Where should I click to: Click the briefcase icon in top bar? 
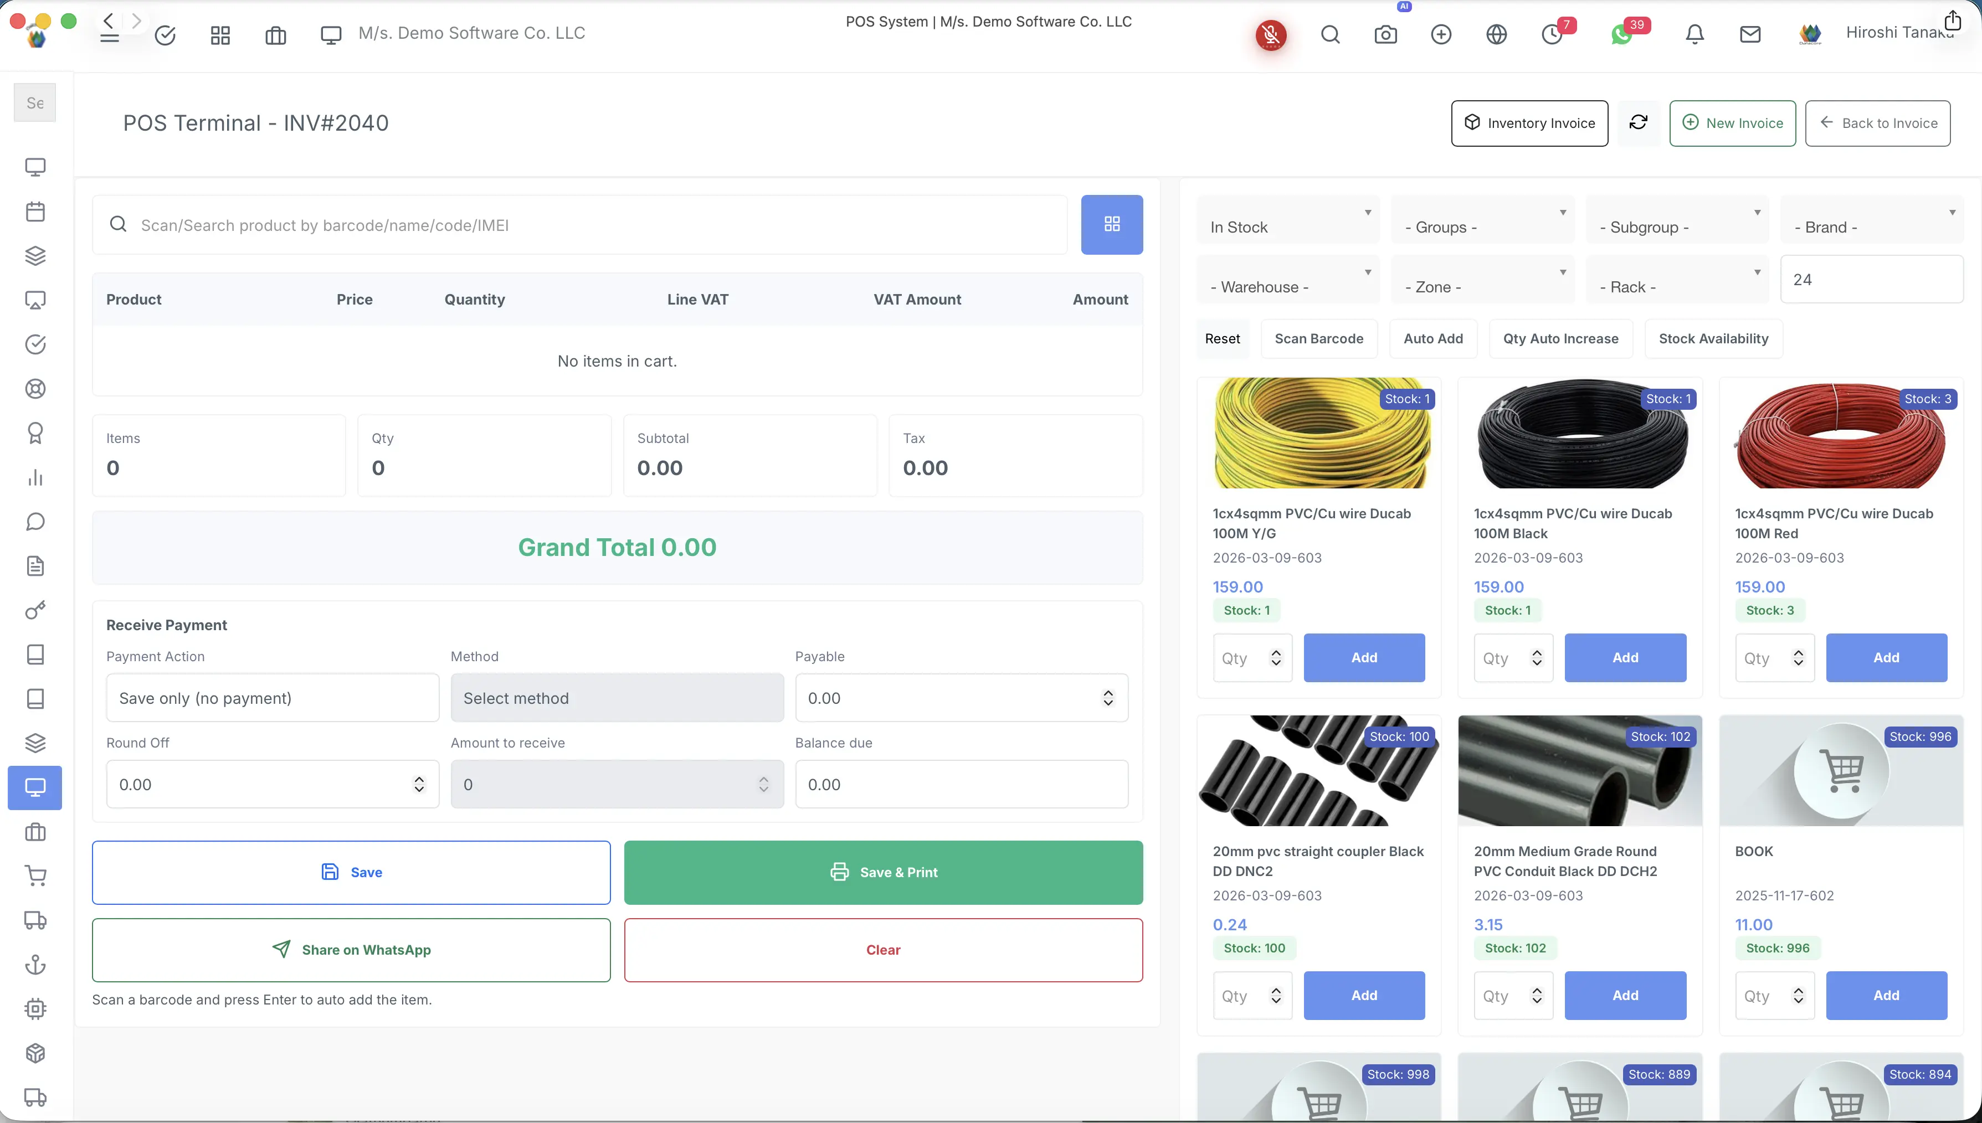(275, 35)
